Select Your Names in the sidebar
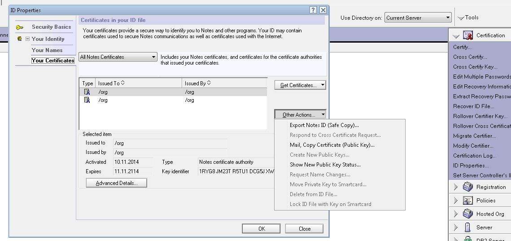511x241 pixels. click(x=47, y=50)
